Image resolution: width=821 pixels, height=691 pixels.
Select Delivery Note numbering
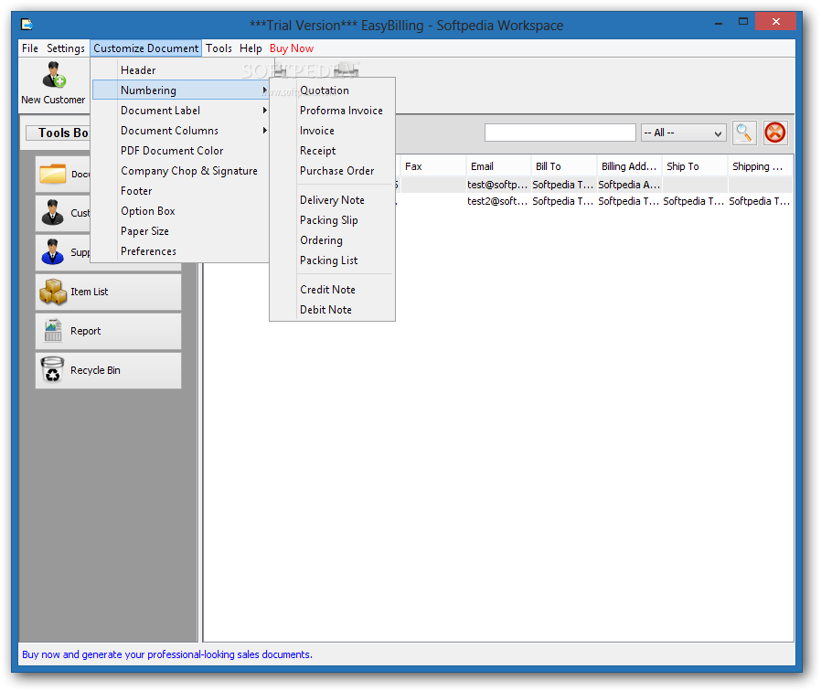(x=333, y=200)
